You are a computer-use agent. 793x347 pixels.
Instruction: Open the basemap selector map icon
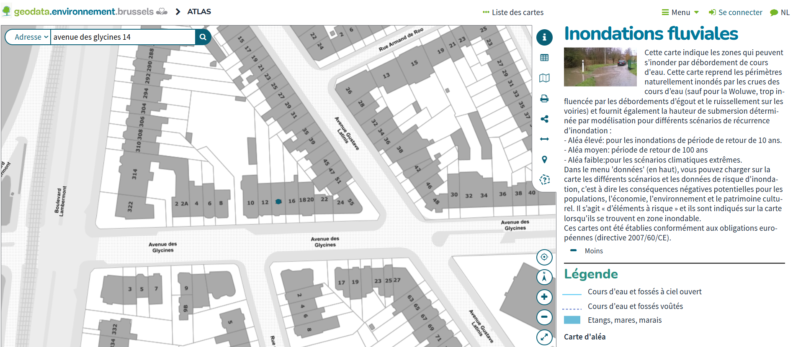[x=544, y=78]
